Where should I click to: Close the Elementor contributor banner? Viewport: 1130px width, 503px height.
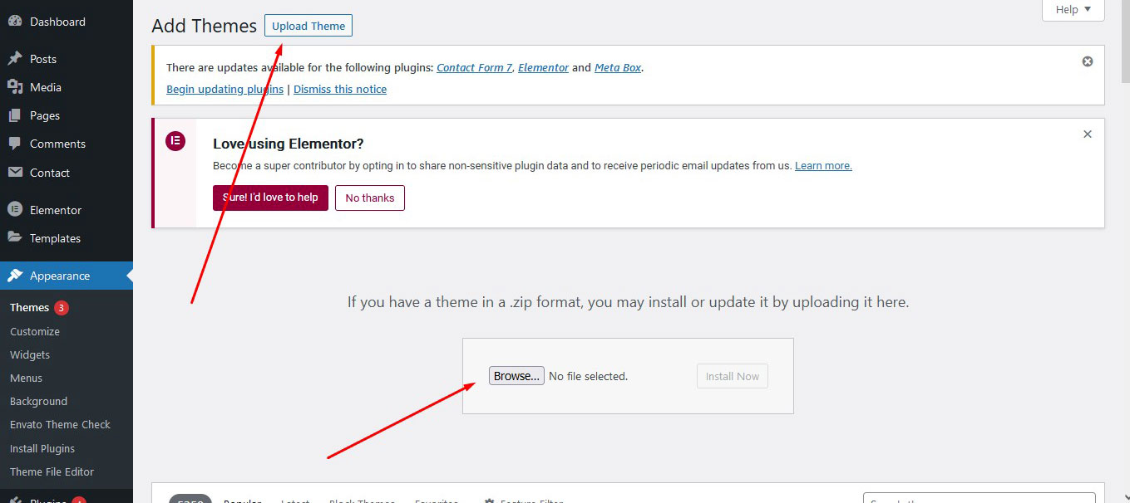[x=1087, y=134]
